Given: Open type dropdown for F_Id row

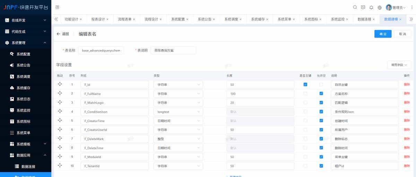Looking at the screenshot, I should pos(178,84).
